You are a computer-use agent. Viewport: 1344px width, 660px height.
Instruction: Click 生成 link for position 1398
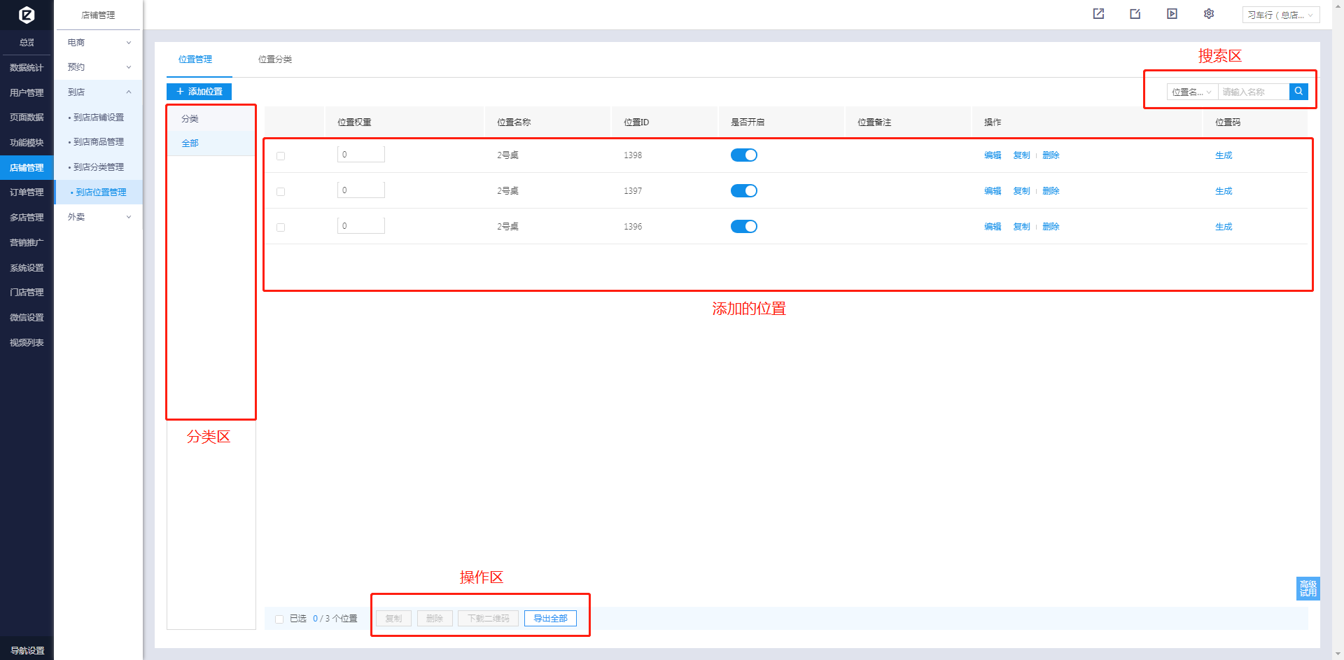coord(1223,155)
